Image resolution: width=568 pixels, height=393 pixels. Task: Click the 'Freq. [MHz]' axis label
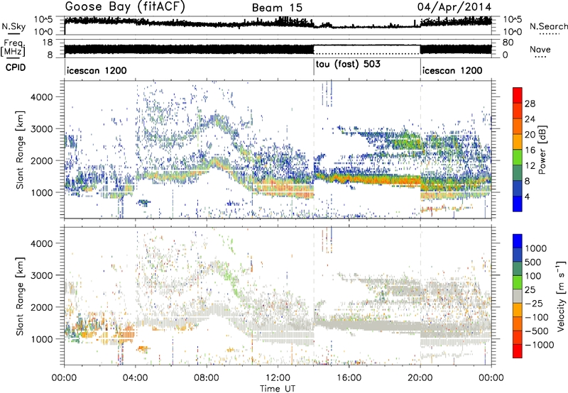pyautogui.click(x=13, y=48)
